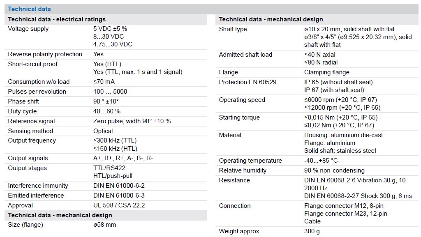Click the "100 … 5000" pulses value
421x237 pixels.
[x=110, y=92]
